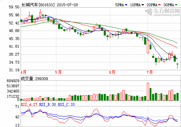Screen dimensions: 181x127
Task: Click the RSI_B:30 indicator label
Action: click(x=48, y=104)
